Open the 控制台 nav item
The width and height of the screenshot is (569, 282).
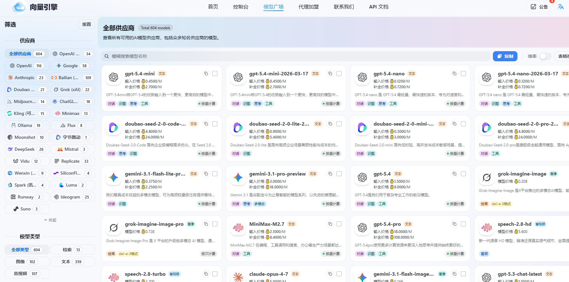(x=241, y=7)
